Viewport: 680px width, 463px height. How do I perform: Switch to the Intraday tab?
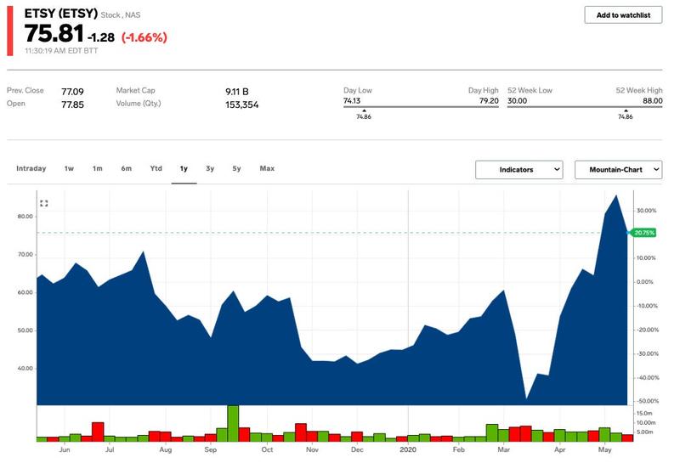pos(31,168)
